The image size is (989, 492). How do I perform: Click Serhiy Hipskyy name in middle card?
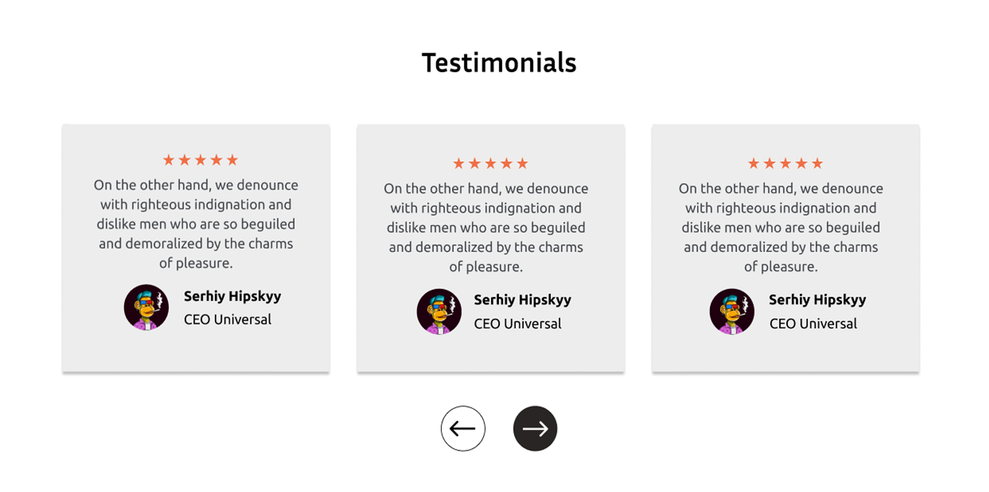click(523, 300)
